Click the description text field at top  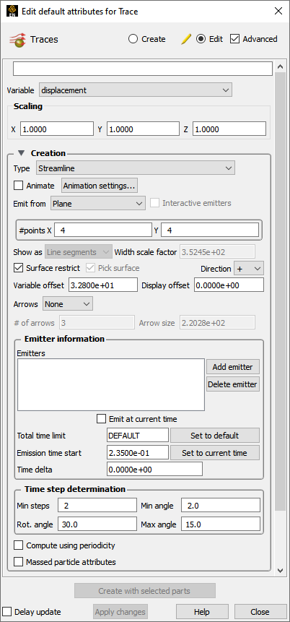143,69
